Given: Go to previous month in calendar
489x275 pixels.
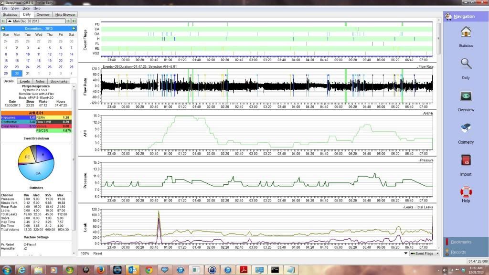Looking at the screenshot, I should (3, 29).
